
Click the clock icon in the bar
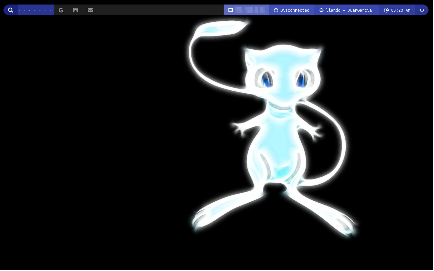(x=386, y=10)
